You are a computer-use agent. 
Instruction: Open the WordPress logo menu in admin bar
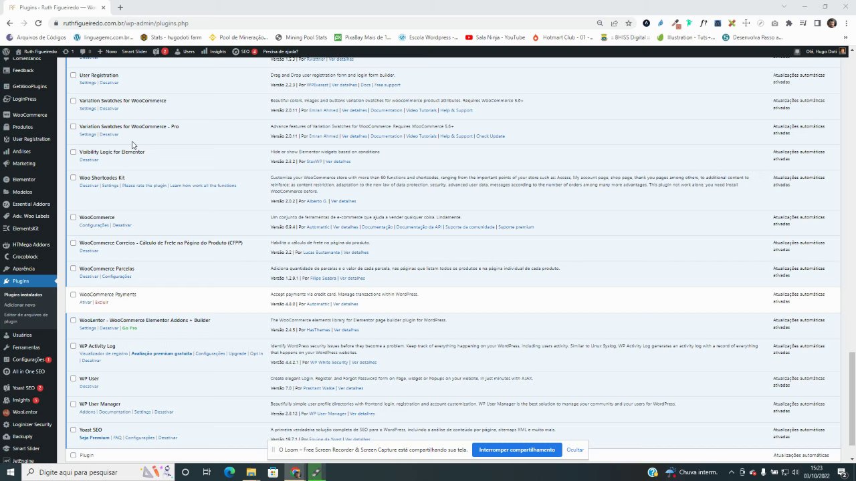(7, 51)
